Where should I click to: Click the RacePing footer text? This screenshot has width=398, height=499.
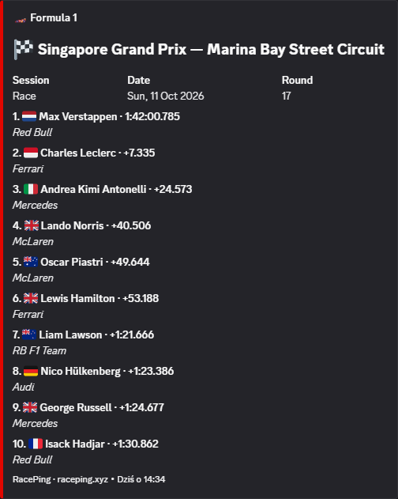pyautogui.click(x=89, y=479)
